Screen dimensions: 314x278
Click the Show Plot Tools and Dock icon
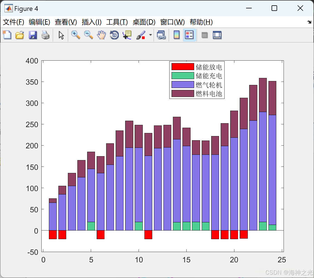pos(217,35)
